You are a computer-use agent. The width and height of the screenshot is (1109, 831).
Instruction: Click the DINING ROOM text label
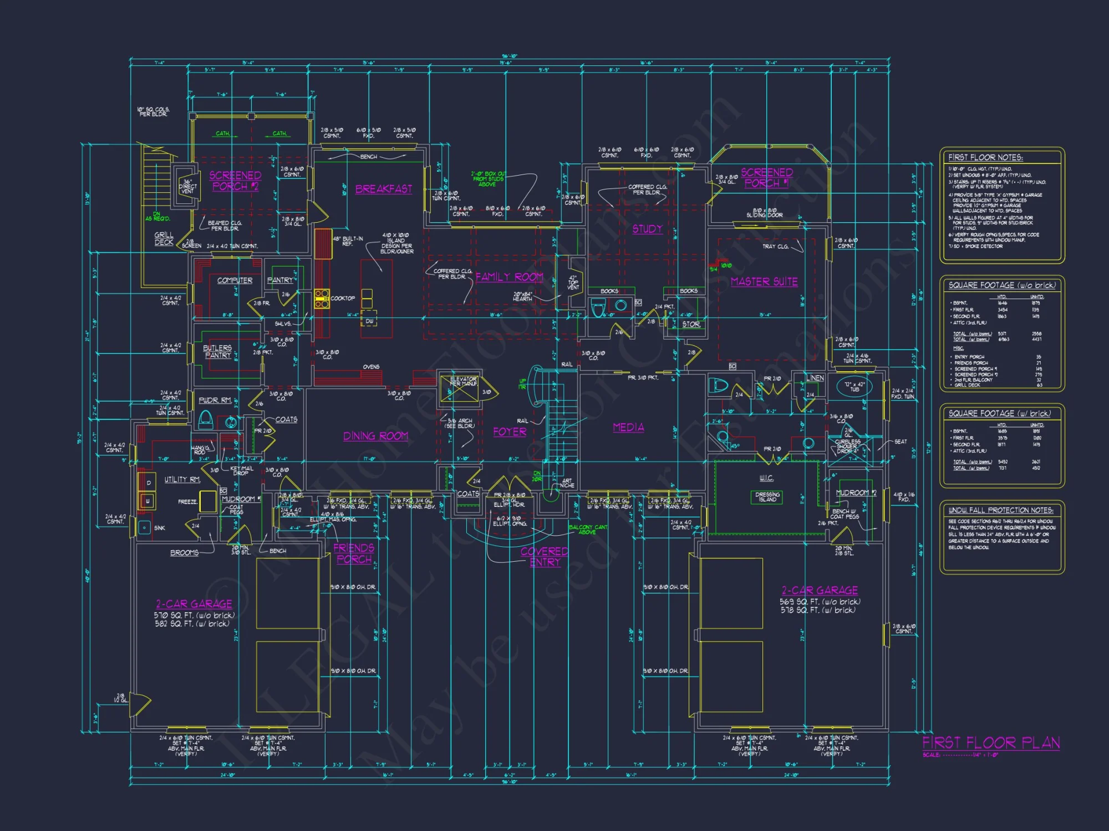tap(375, 436)
